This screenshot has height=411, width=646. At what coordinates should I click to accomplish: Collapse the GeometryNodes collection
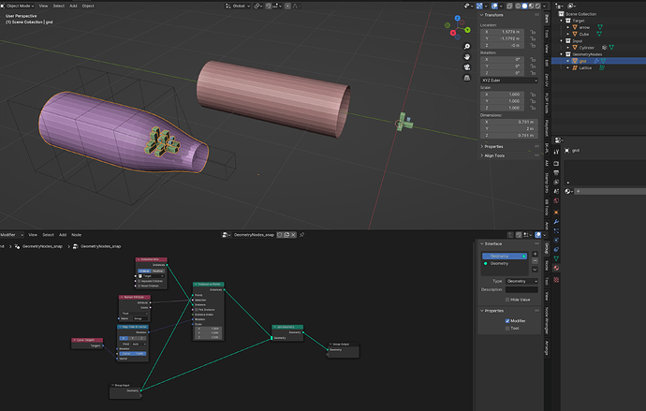click(561, 54)
